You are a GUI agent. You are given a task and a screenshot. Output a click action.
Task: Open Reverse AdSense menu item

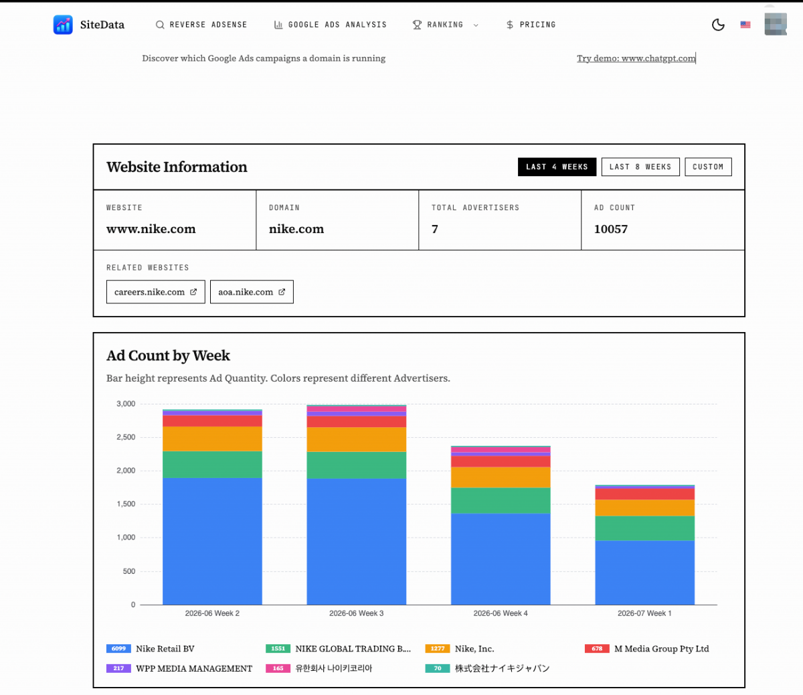201,25
